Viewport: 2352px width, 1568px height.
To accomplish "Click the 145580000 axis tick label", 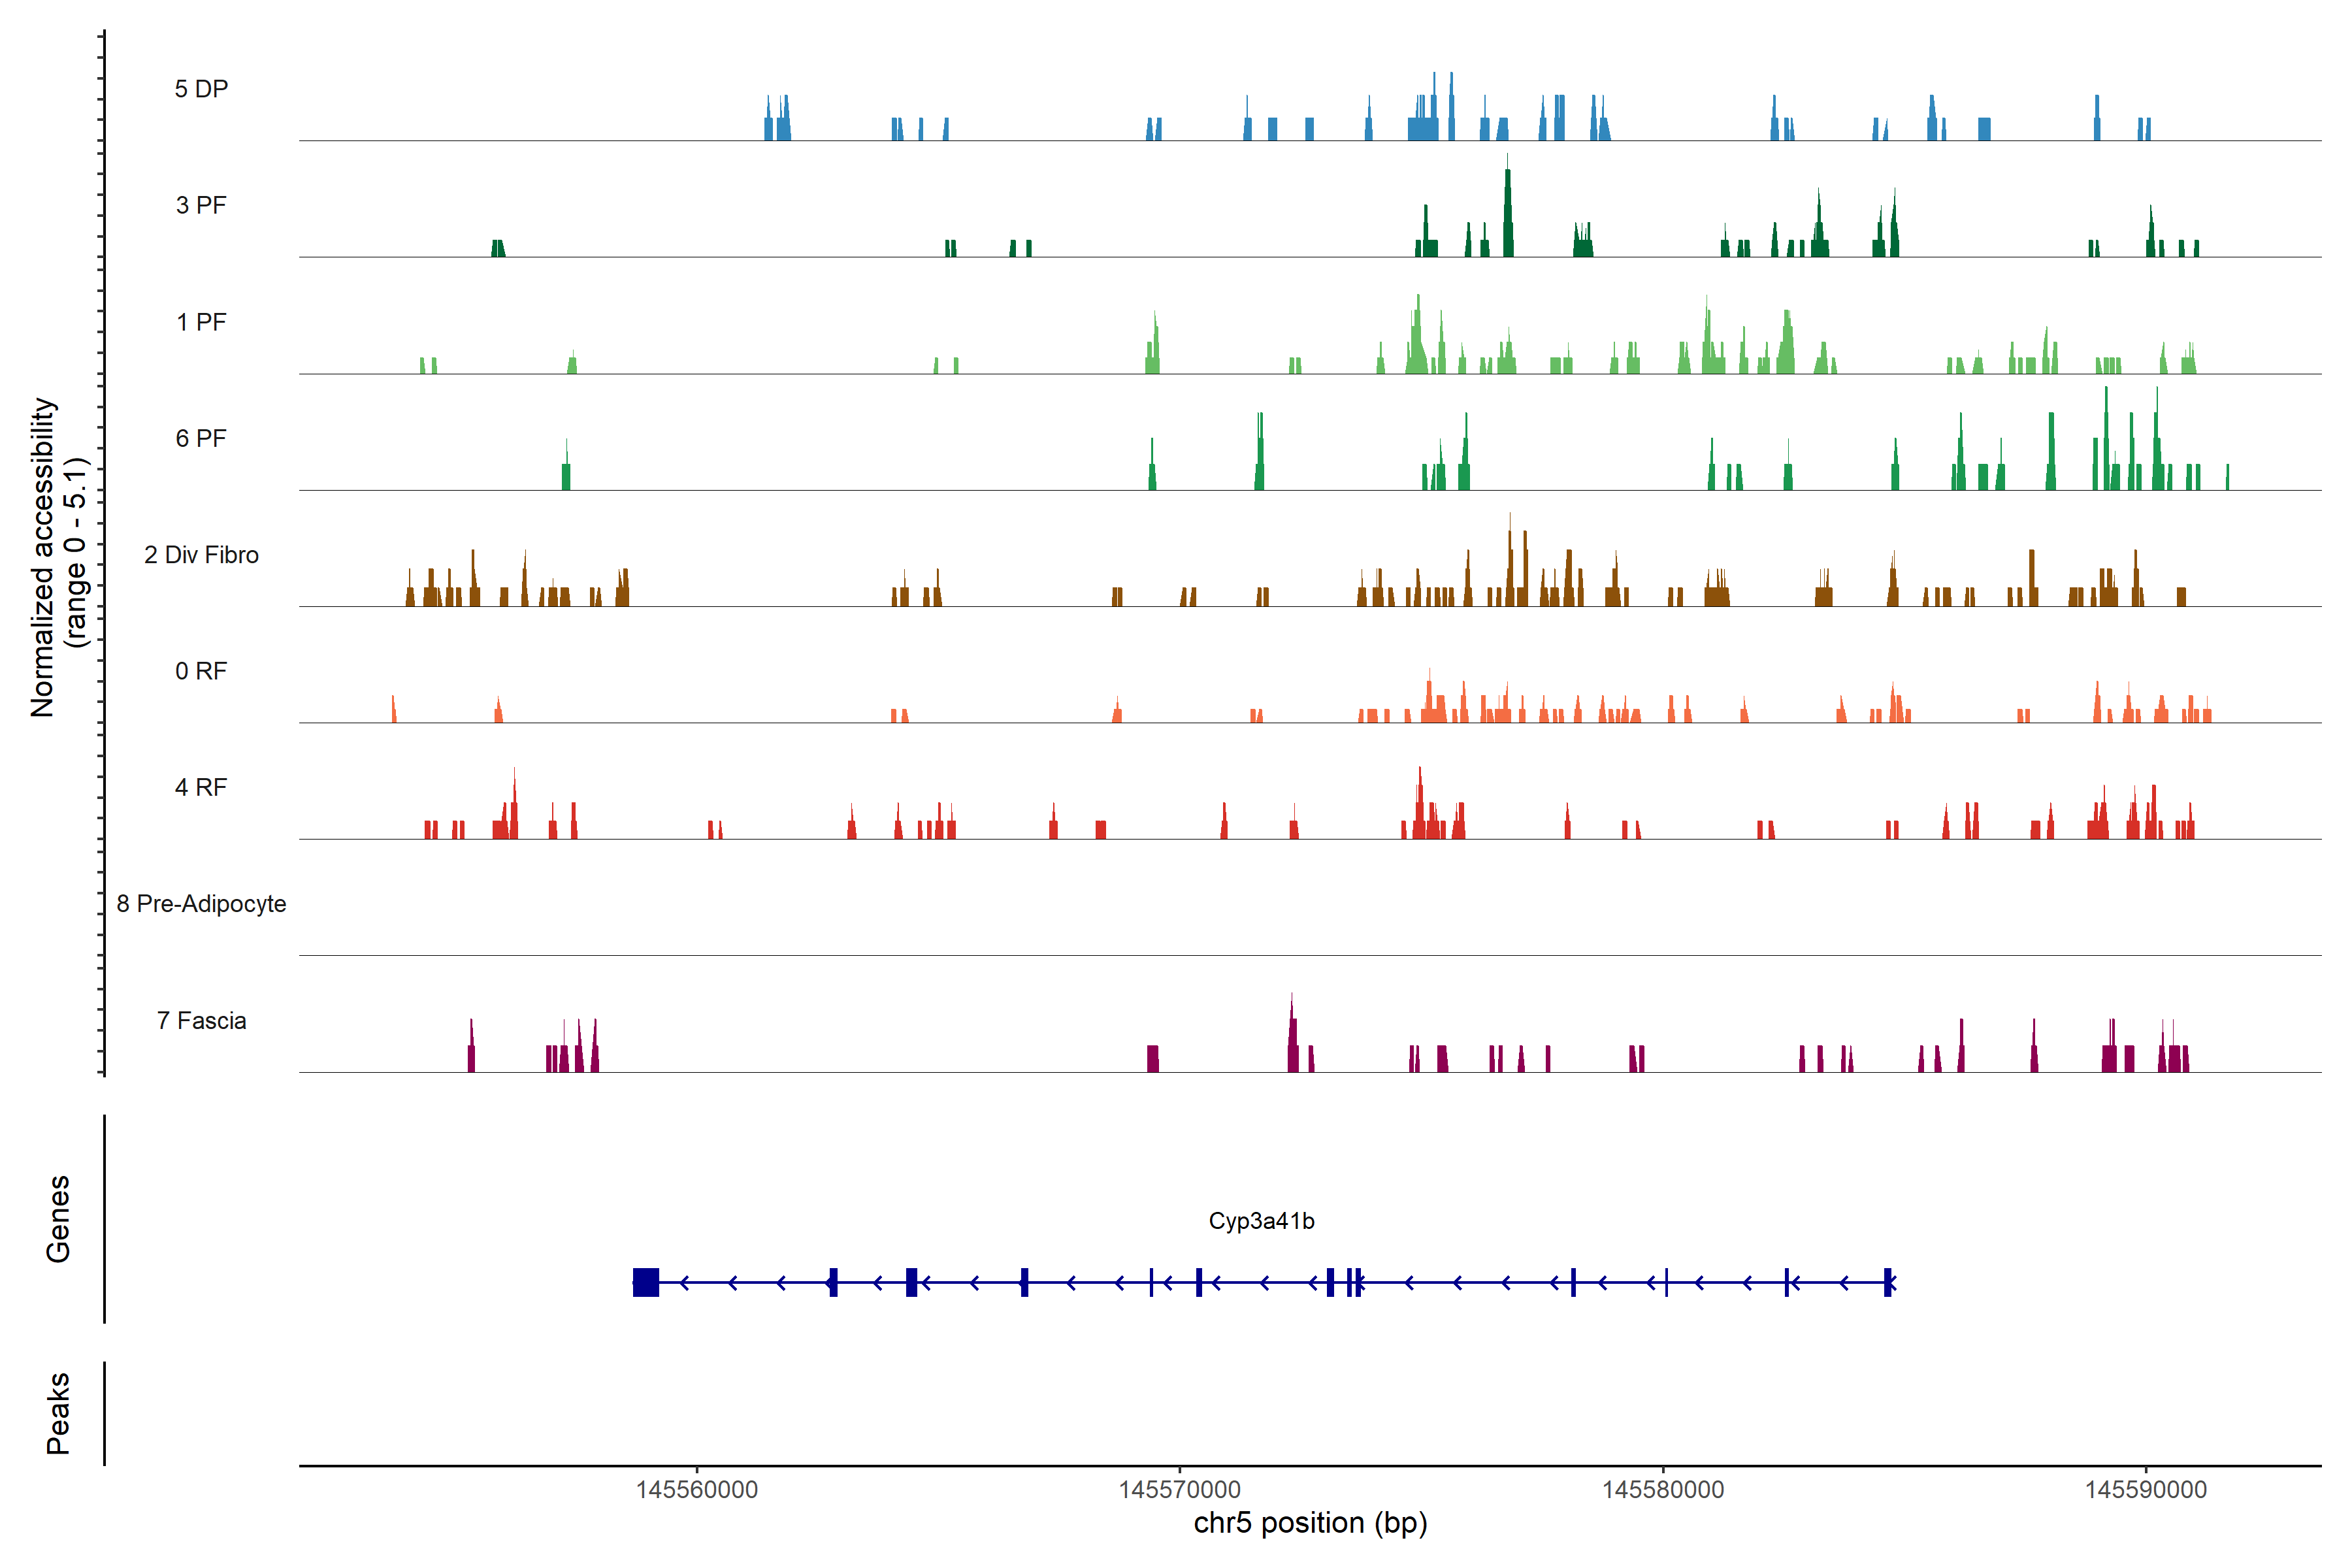I will click(1663, 1490).
